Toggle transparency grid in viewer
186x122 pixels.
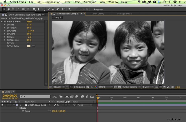coord(119,87)
